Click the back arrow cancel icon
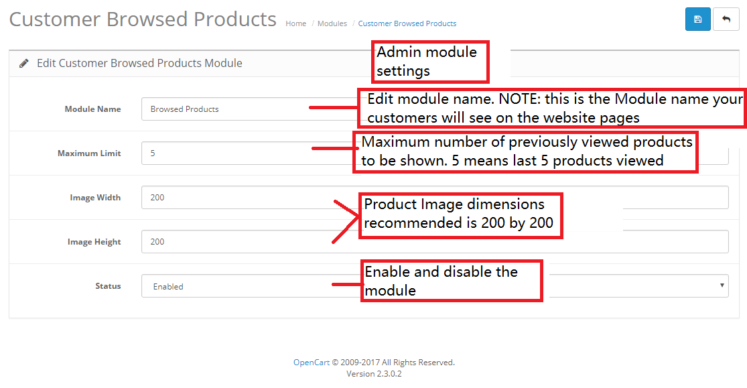 coord(726,19)
